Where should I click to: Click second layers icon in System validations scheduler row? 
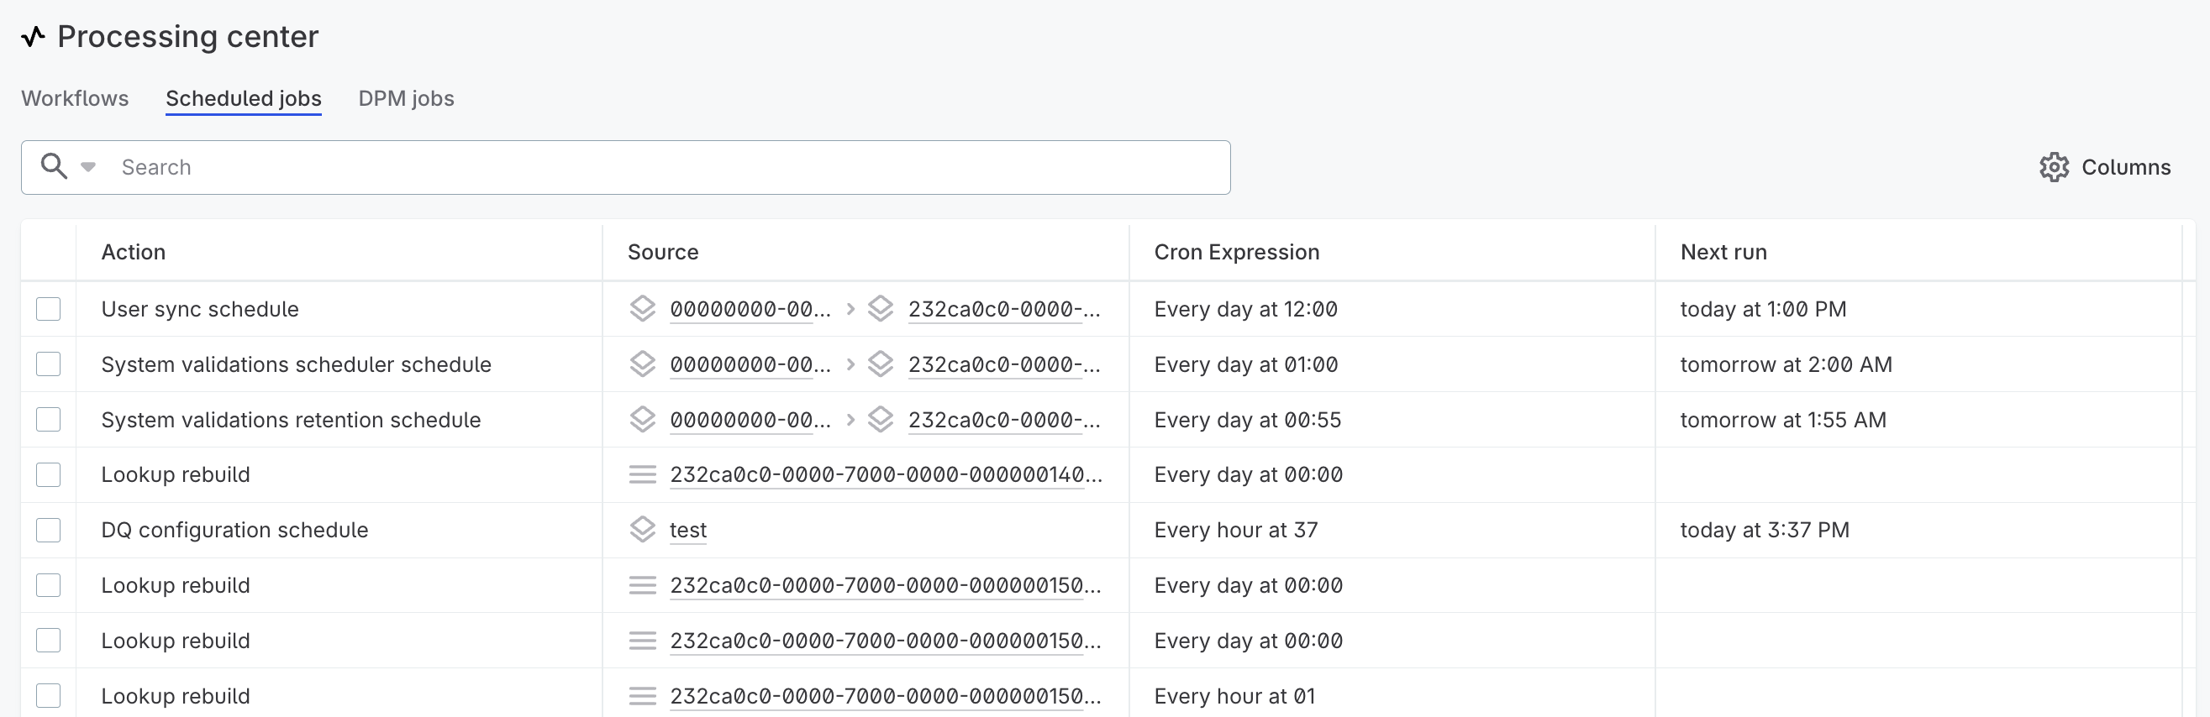[x=881, y=364]
